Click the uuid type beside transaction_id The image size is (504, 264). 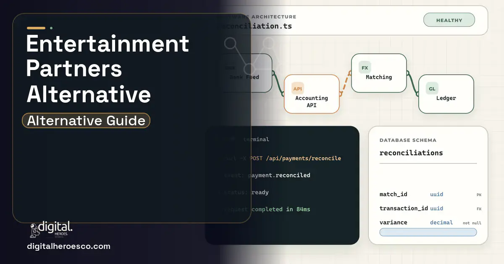[436, 208]
